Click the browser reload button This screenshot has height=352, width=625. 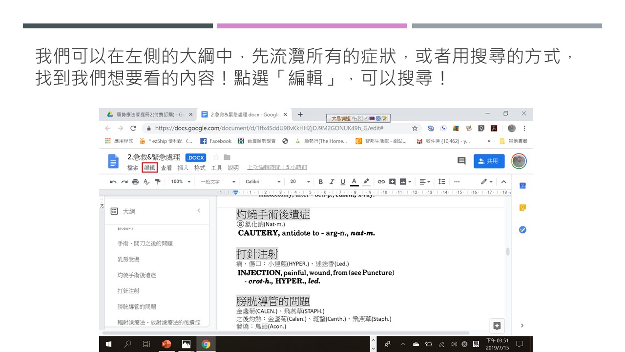(x=133, y=128)
